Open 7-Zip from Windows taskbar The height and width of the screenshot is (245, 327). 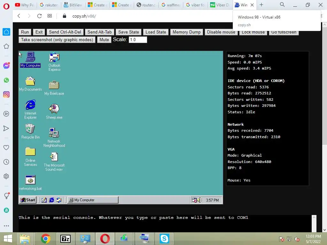pyautogui.click(x=65, y=239)
